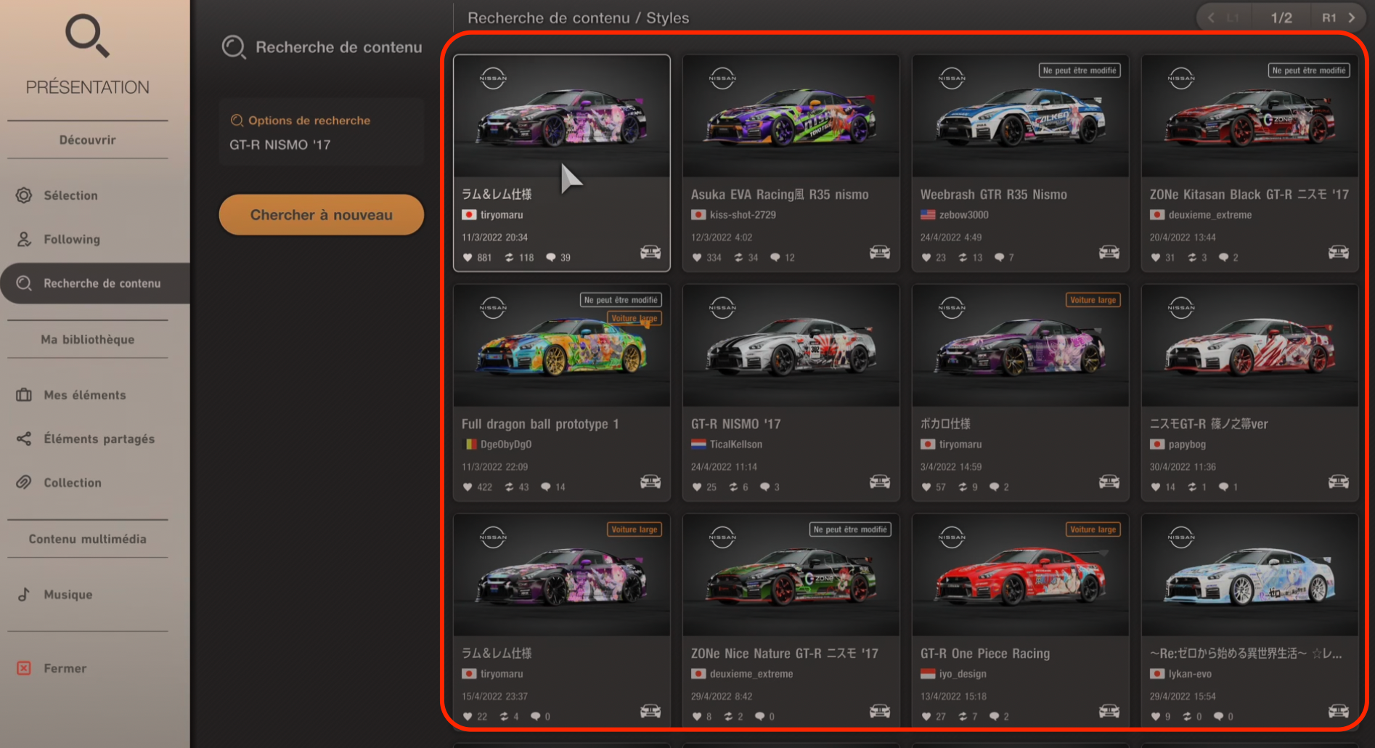This screenshot has width=1375, height=748.
Task: Open tiryomaru profile on ボカロ仕様 card
Action: pyautogui.click(x=960, y=444)
